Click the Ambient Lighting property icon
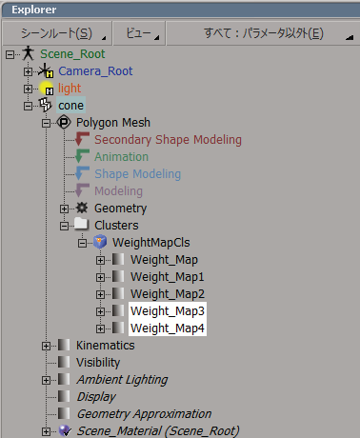This screenshot has width=360, height=438. pos(64,379)
